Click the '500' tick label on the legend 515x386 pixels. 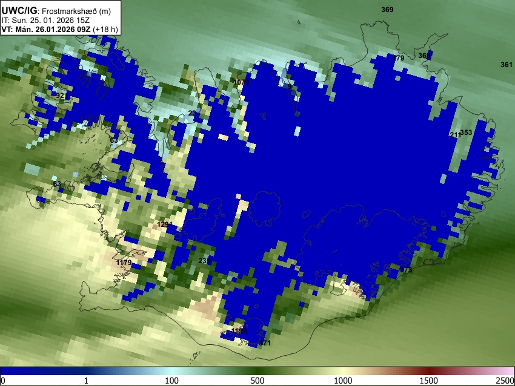click(x=257, y=381)
